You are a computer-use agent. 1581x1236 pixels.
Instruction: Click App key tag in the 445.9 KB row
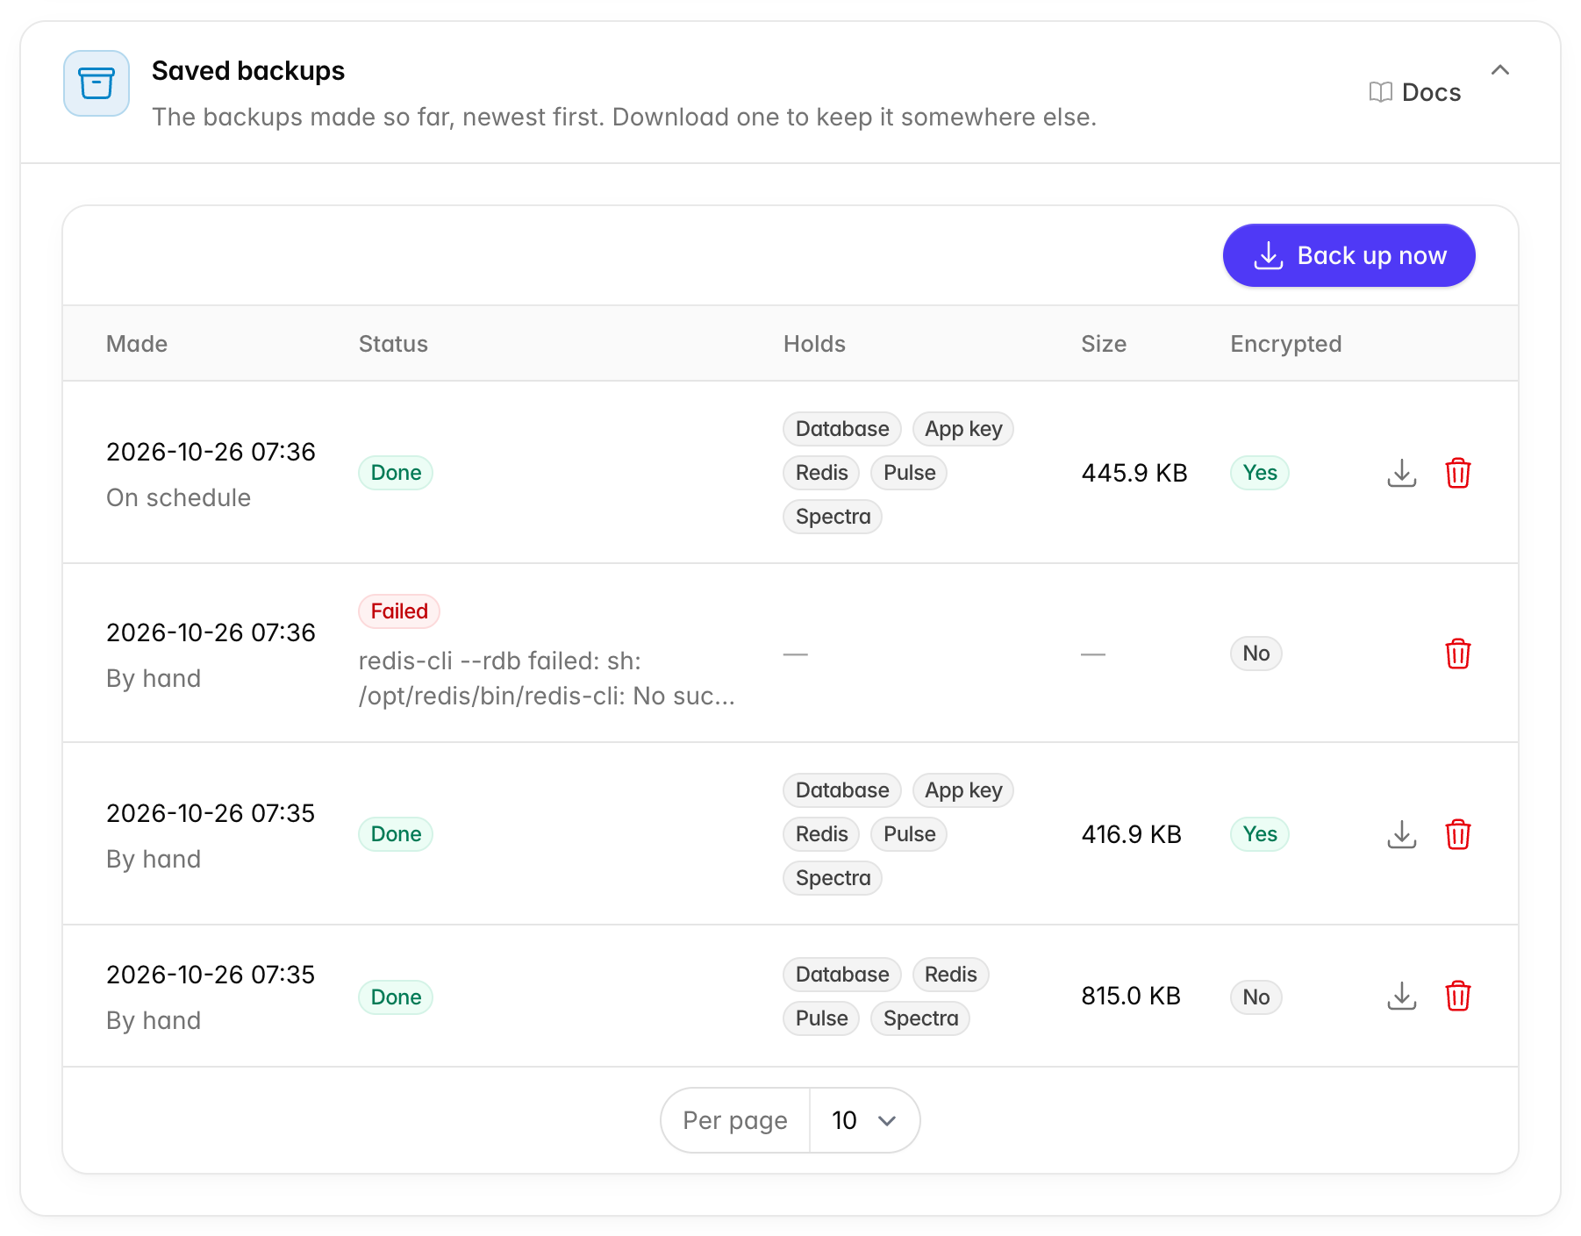(963, 429)
